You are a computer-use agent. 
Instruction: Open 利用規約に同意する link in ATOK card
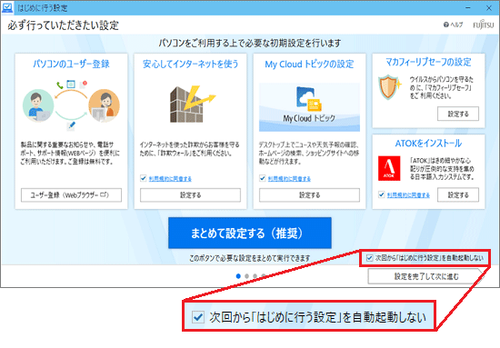point(408,195)
